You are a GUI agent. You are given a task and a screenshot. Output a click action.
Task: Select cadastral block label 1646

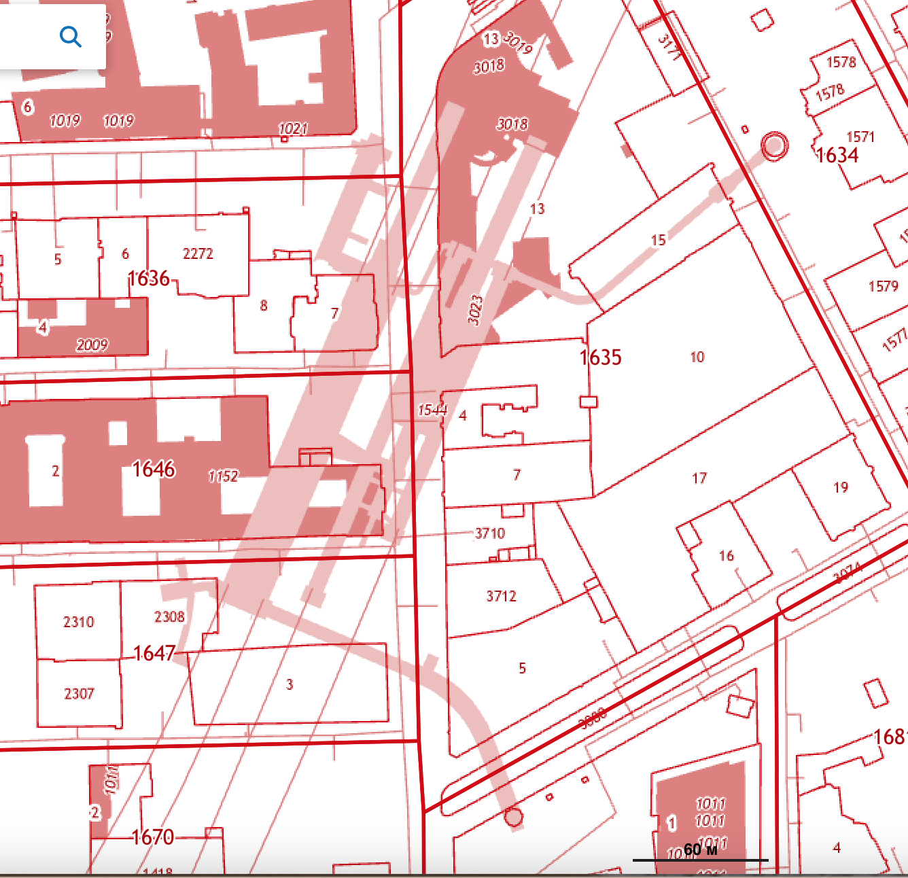tap(154, 469)
